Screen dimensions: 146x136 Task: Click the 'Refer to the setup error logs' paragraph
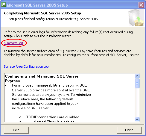(x=68, y=34)
